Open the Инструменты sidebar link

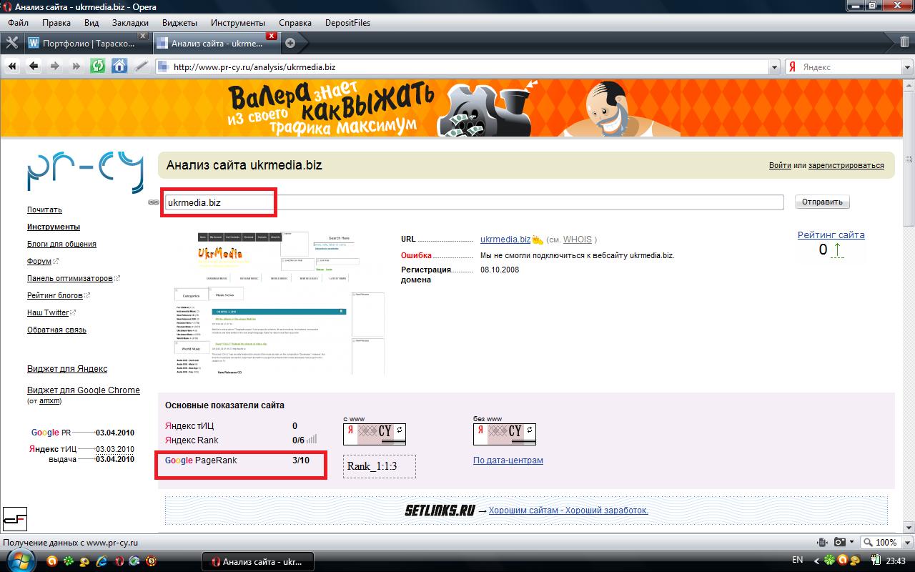(54, 227)
